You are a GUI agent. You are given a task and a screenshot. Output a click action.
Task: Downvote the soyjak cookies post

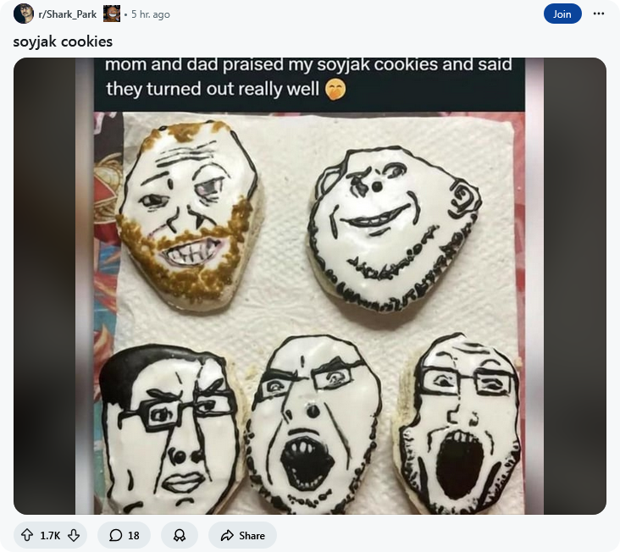(x=74, y=535)
